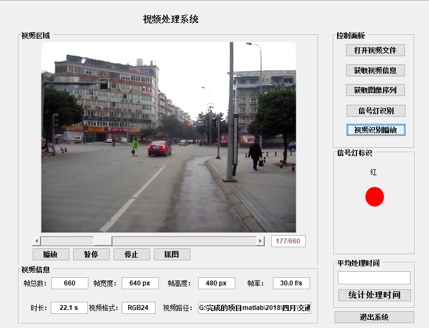The image size is (429, 328).
Task: Click the 帧率: label
Action: pos(255,283)
